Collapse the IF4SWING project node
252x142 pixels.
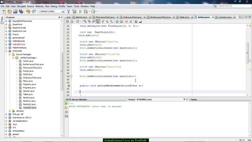coord(6,51)
